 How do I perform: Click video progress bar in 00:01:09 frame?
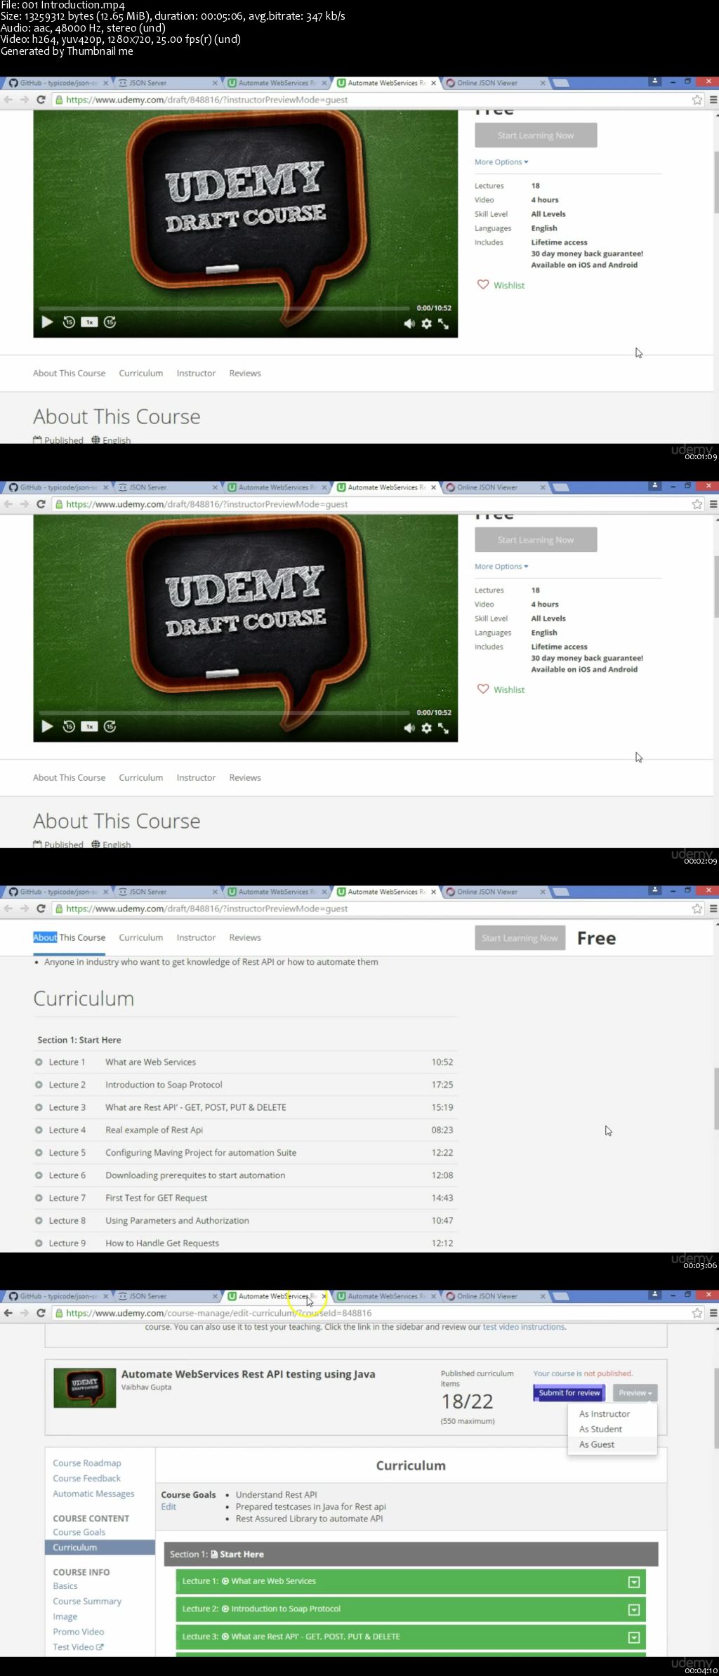click(224, 308)
